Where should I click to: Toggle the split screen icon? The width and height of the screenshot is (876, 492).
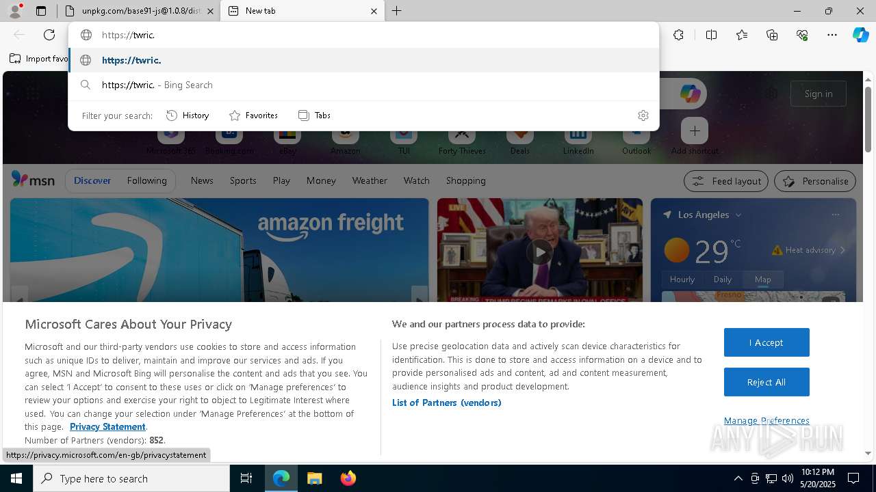coord(711,35)
